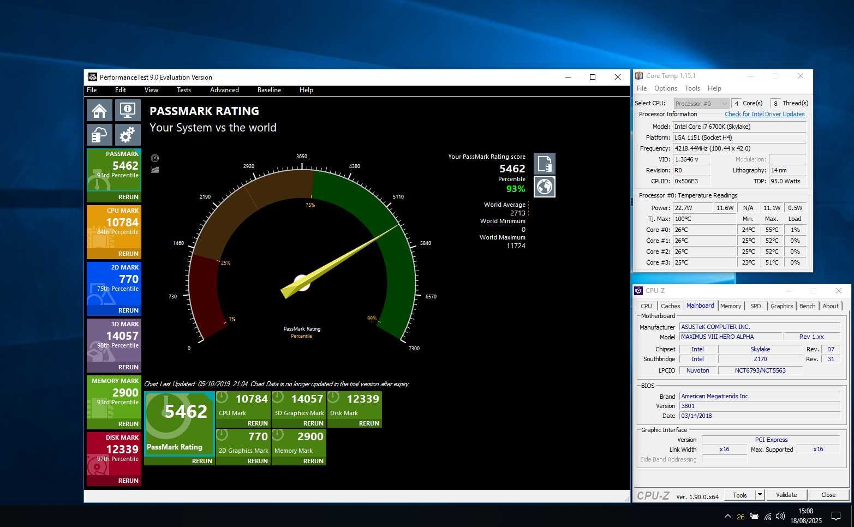Image resolution: width=854 pixels, height=527 pixels.
Task: Click the Memory Mark tile in bottom grid
Action: [299, 442]
